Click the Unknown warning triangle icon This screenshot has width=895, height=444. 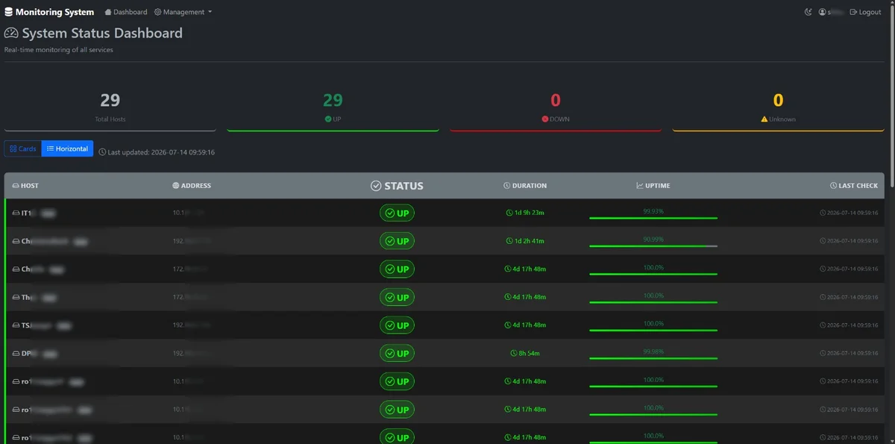[764, 119]
